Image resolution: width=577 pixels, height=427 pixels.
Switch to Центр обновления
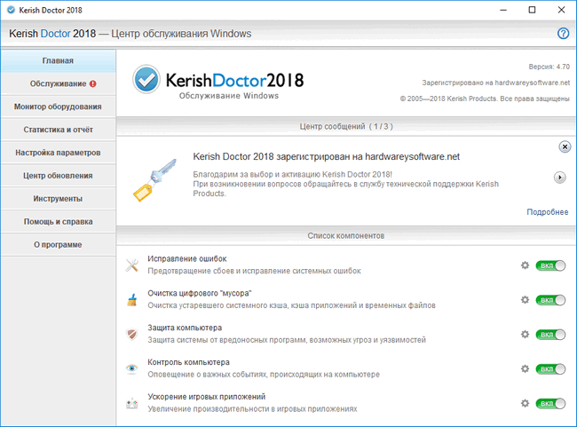(x=58, y=176)
